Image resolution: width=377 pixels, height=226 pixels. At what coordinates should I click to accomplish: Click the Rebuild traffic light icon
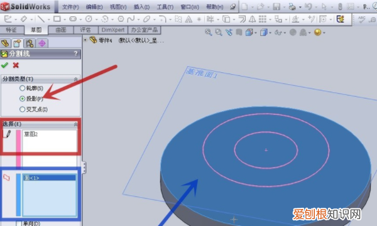(x=340, y=7)
